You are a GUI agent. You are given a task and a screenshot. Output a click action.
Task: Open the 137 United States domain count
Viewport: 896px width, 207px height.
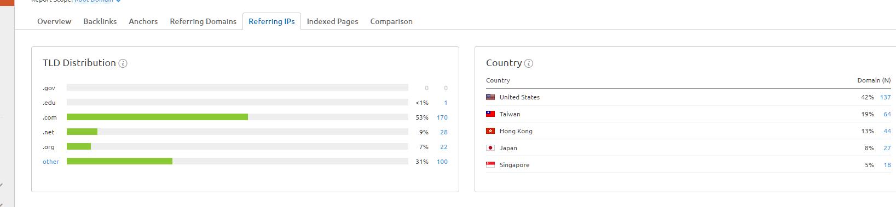coord(885,97)
